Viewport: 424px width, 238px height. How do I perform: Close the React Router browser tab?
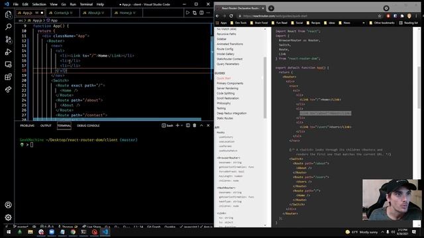coord(263,9)
